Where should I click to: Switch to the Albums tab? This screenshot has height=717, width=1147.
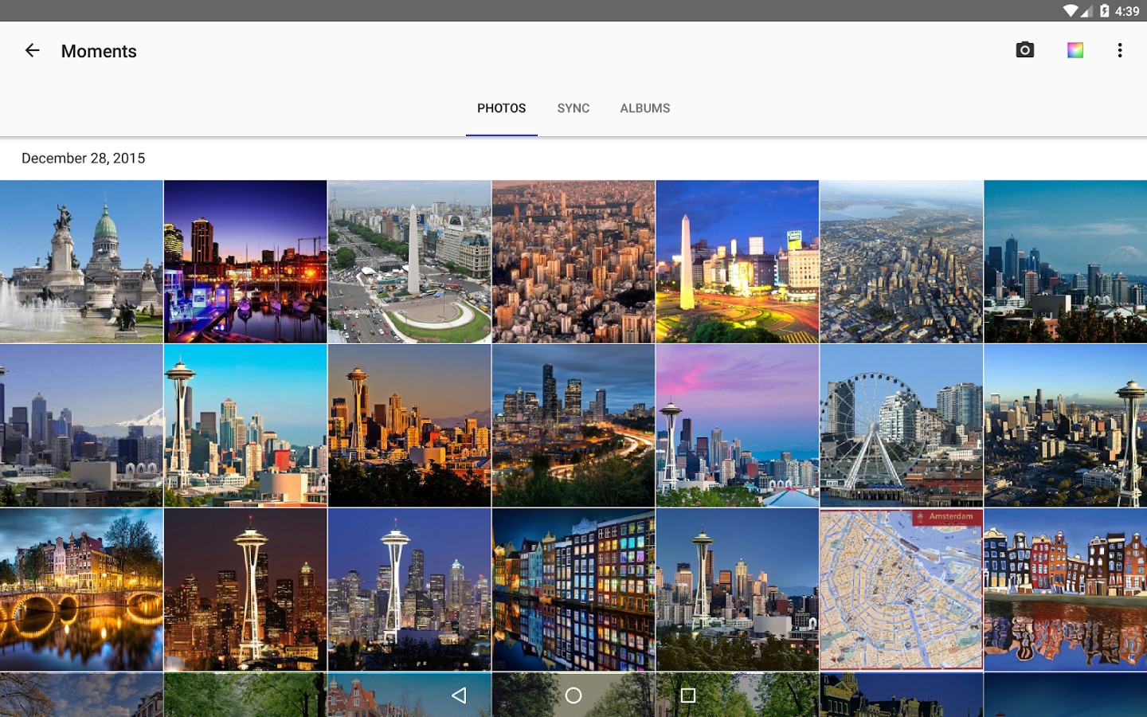tap(644, 108)
